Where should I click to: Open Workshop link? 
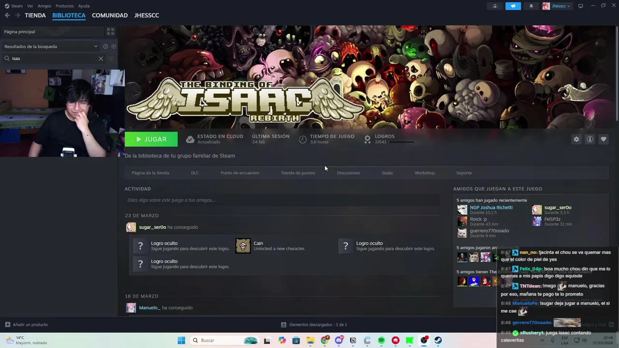click(x=425, y=173)
